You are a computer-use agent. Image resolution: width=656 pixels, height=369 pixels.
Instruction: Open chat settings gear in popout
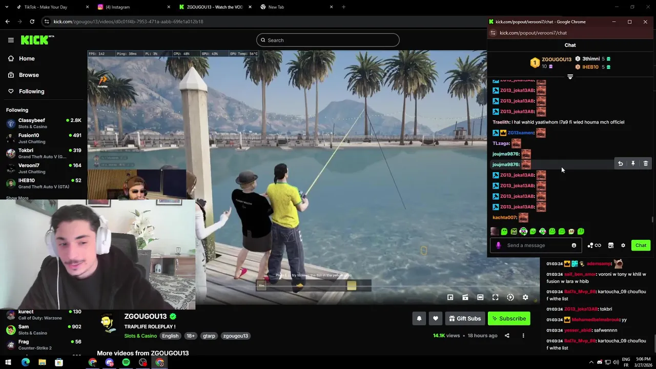click(x=623, y=245)
